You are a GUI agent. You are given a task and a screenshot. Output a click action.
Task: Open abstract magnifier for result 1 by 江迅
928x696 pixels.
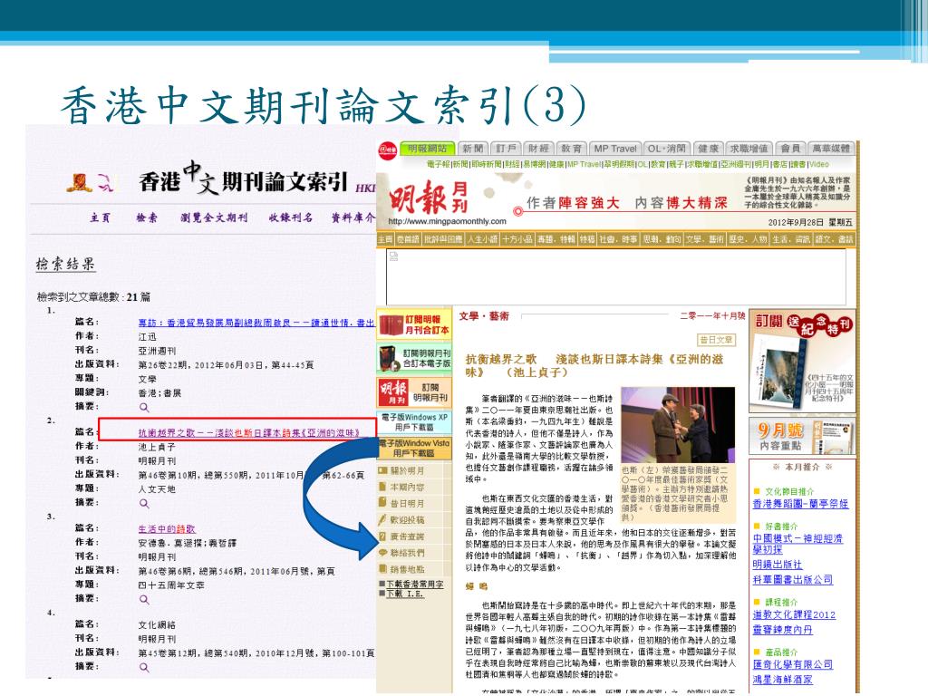click(x=144, y=408)
